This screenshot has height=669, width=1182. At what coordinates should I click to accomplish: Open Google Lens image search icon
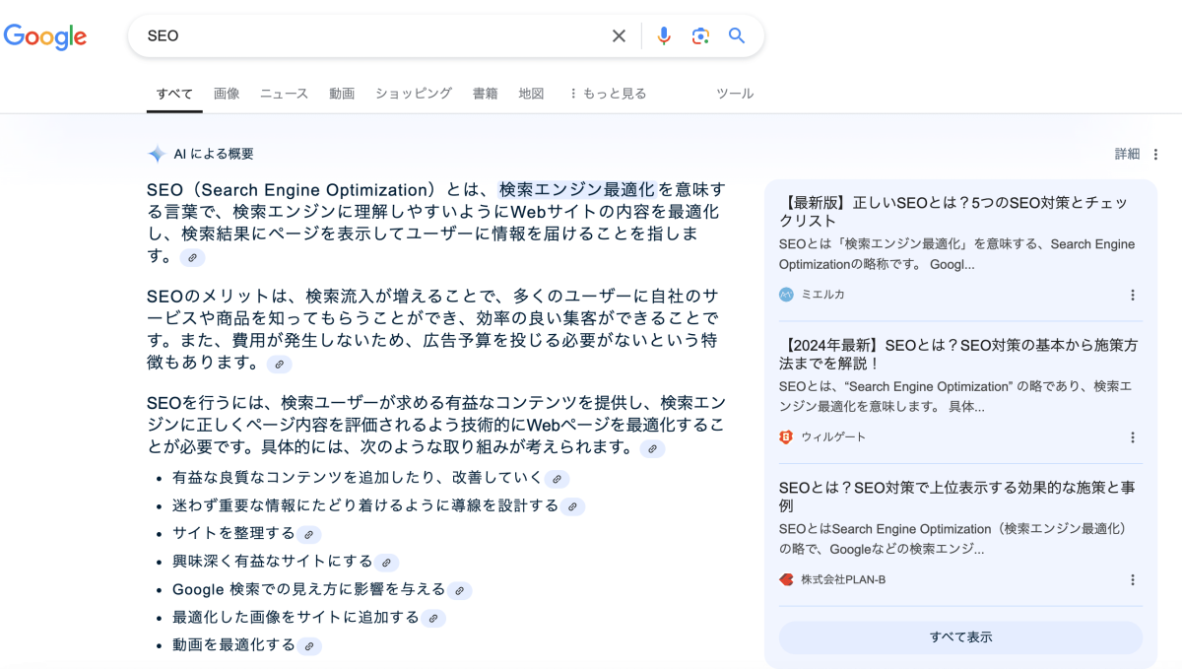tap(700, 36)
